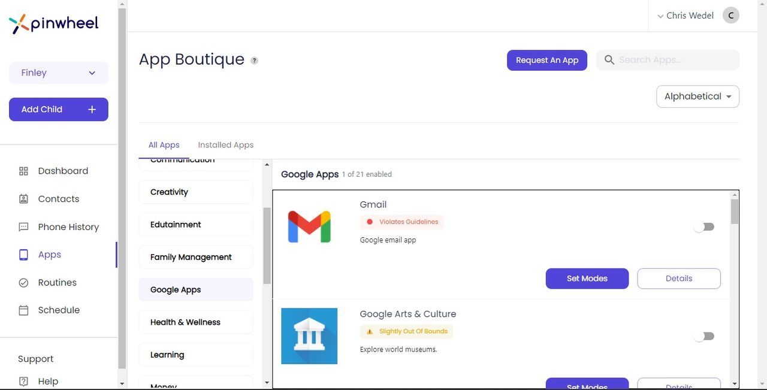The width and height of the screenshot is (767, 390).
Task: Open the Phone History page link
Action: pos(68,227)
